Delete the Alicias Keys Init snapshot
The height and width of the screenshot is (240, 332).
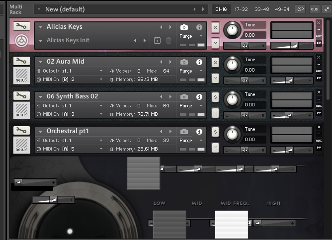coord(168,40)
